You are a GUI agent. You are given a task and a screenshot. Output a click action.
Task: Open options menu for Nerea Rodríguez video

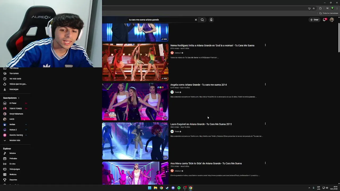point(265,45)
